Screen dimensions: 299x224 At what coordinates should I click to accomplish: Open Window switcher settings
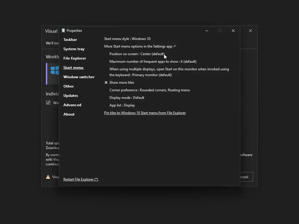pos(79,77)
